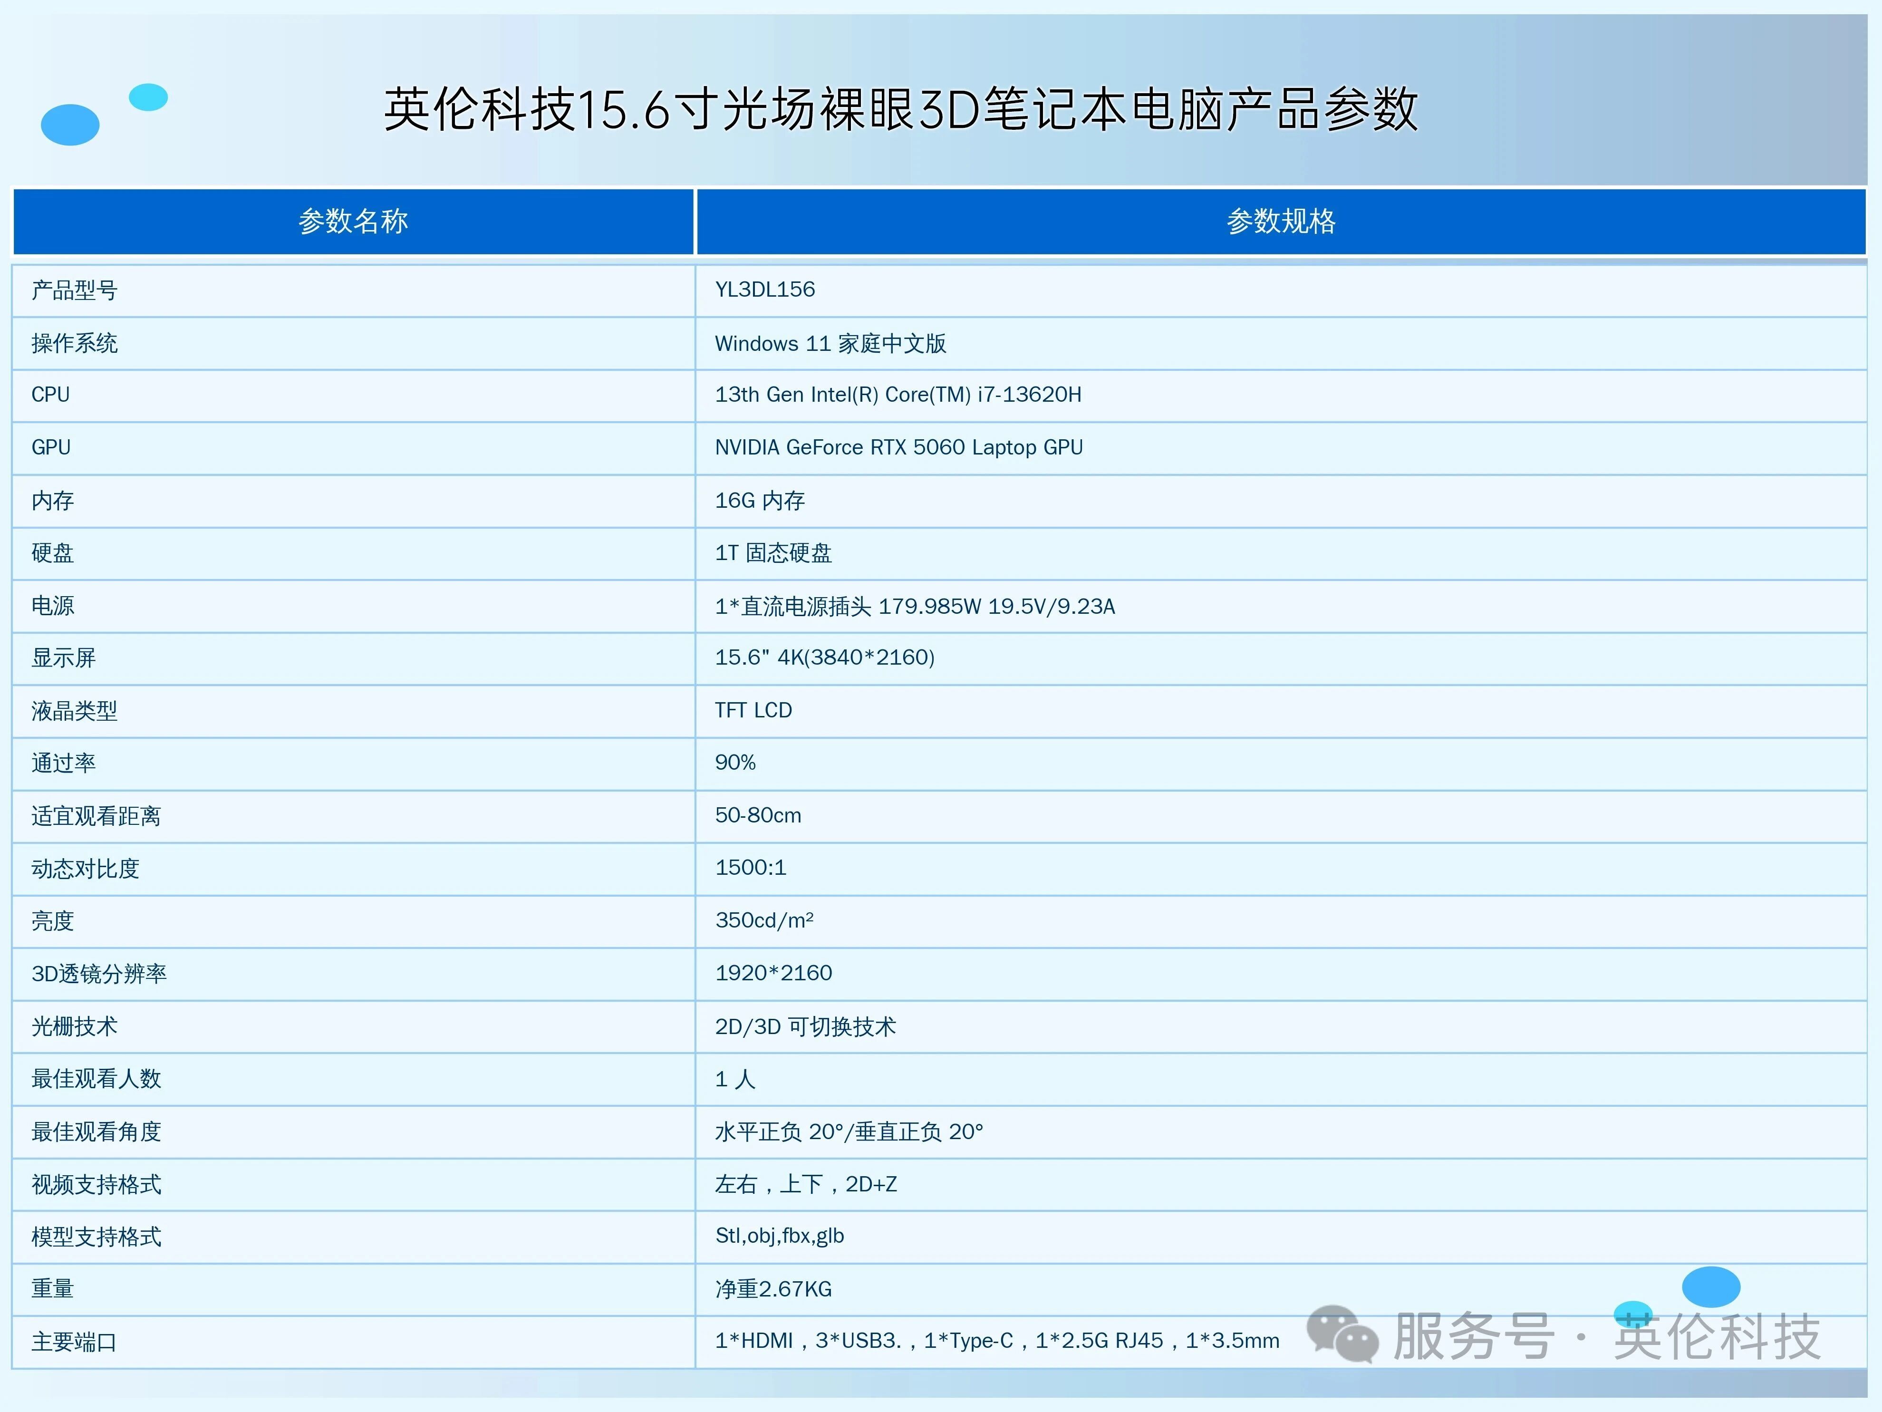Select the i7-13620H processor value
This screenshot has height=1412, width=1882.
pos(898,395)
